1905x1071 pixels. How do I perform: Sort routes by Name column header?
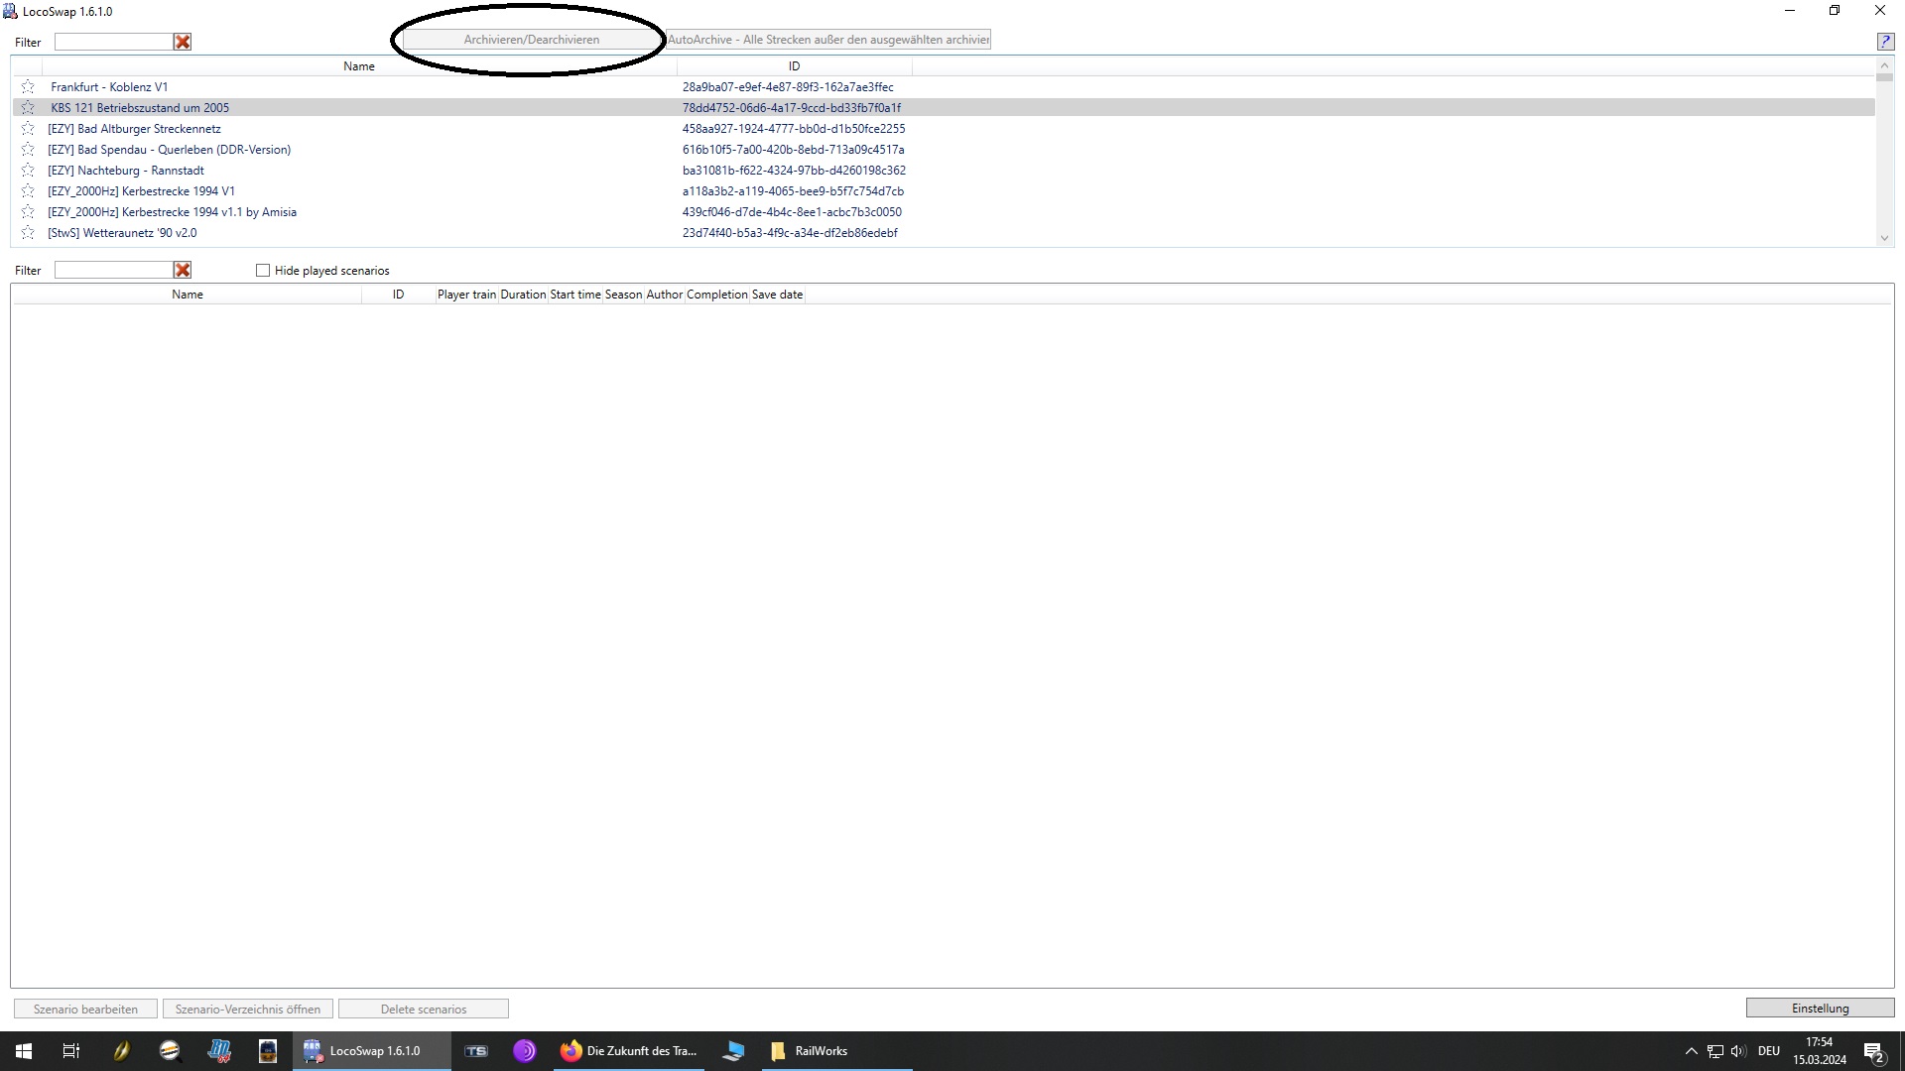(x=359, y=66)
